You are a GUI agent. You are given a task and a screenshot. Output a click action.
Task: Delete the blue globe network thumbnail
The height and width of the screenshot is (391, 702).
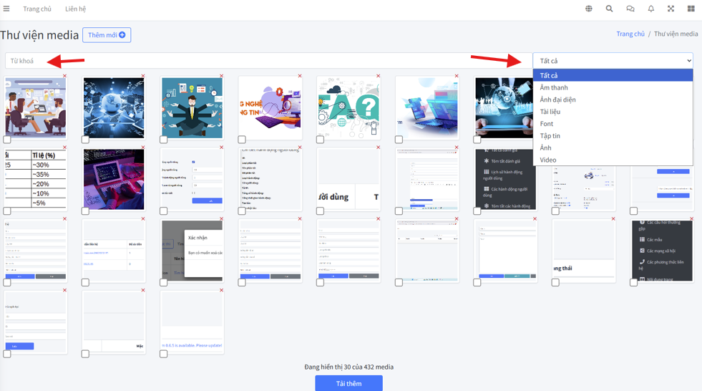(143, 76)
